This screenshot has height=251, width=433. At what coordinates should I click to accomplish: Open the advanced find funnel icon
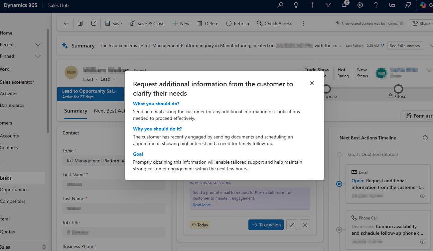[328, 5]
